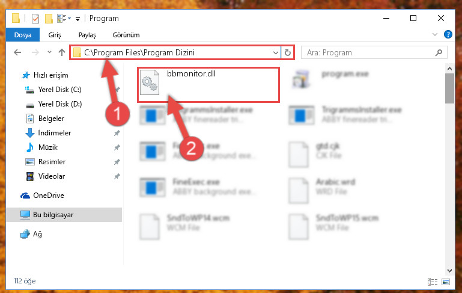462x293 pixels.
Task: Click the Back navigation arrow
Action: [x=17, y=52]
